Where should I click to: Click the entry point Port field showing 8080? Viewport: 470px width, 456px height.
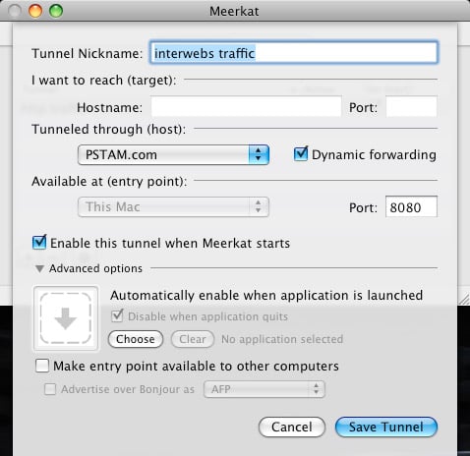coord(411,206)
